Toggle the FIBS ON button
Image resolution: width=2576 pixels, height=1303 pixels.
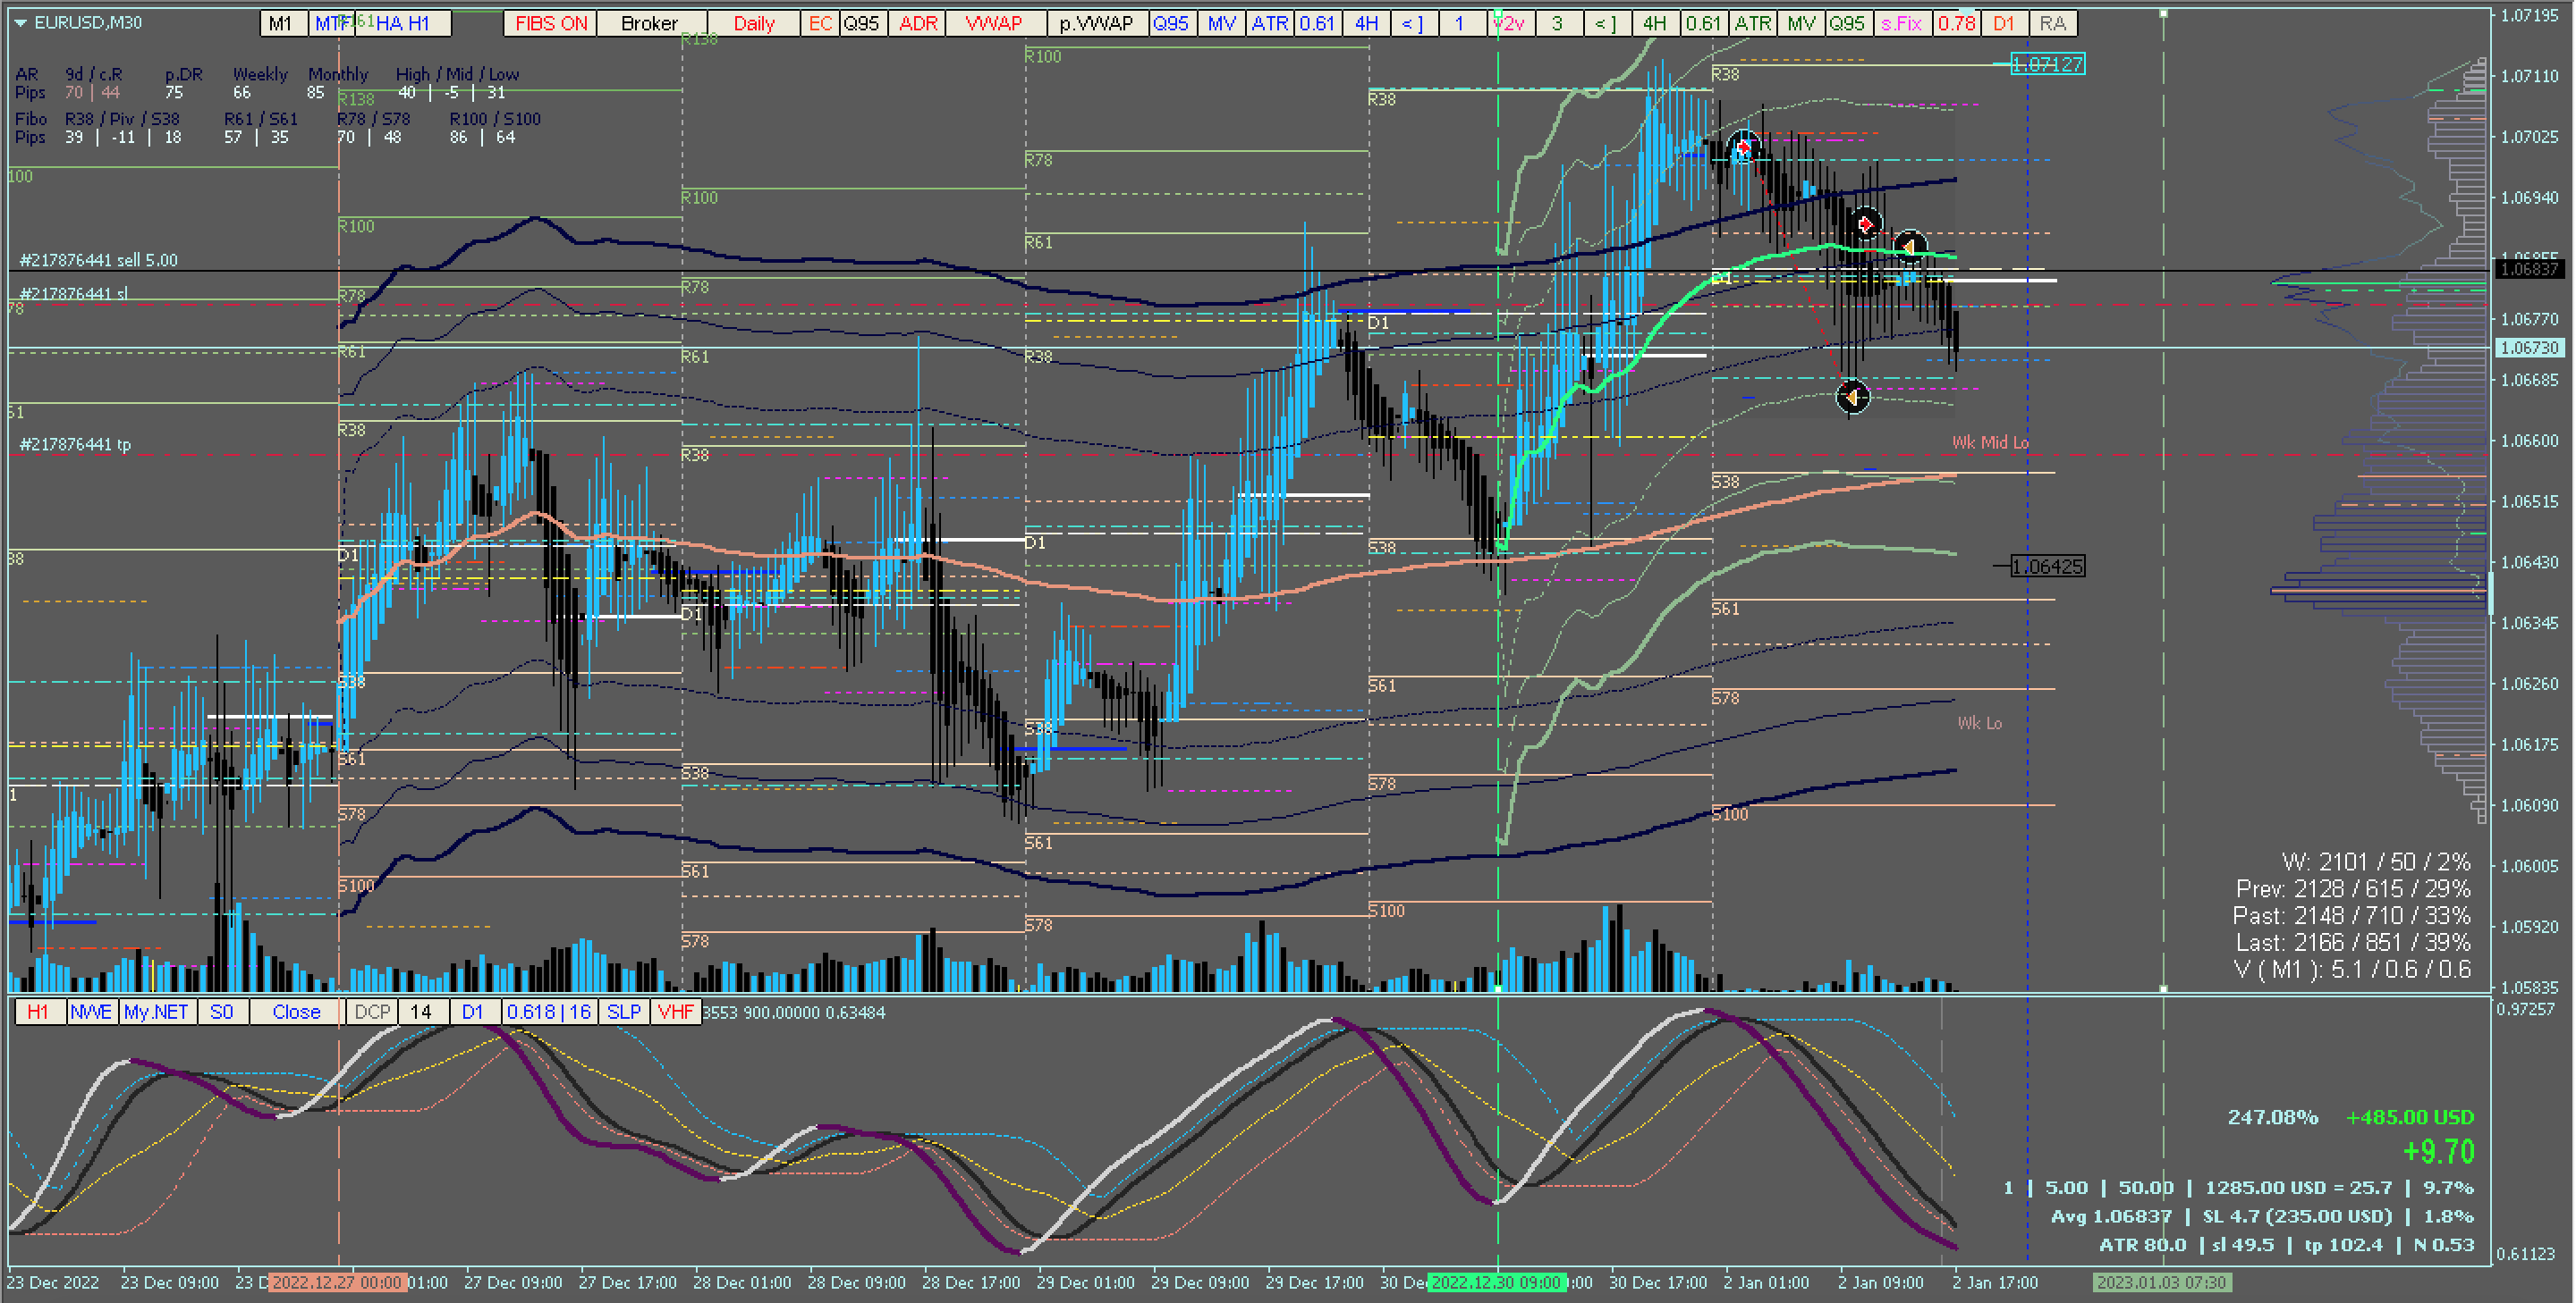[x=550, y=23]
